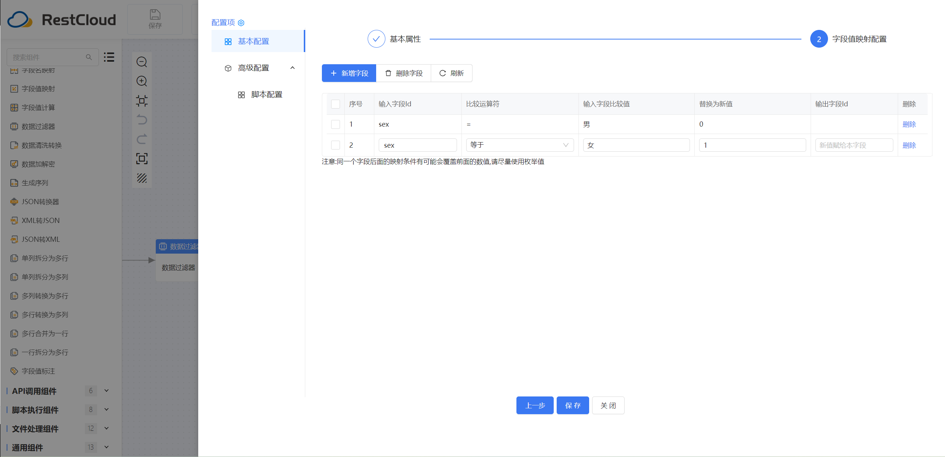
Task: Click the 输出字段Id input in row 2
Action: click(x=854, y=145)
